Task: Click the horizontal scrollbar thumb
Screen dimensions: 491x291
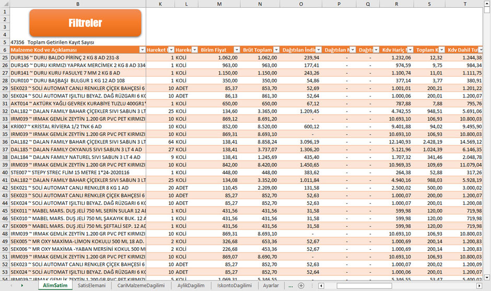Action: (364, 286)
